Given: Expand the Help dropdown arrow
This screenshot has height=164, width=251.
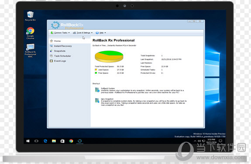Looking at the screenshot, I should click(x=105, y=33).
